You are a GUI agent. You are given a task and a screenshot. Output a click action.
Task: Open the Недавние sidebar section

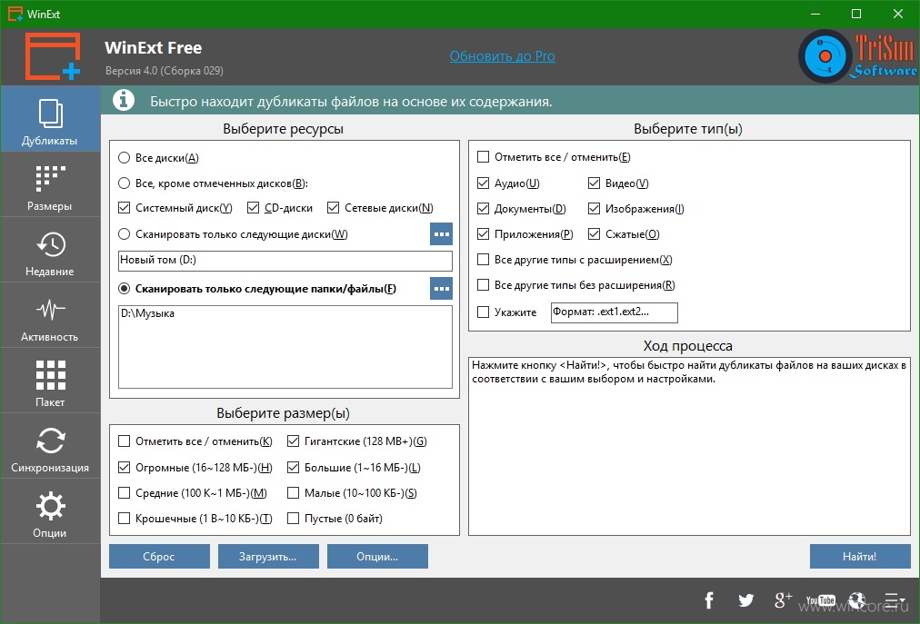(50, 251)
